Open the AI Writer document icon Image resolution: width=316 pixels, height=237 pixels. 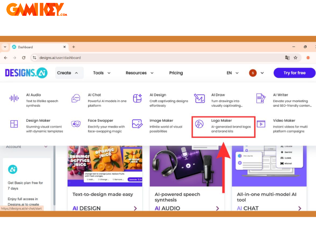(261, 98)
